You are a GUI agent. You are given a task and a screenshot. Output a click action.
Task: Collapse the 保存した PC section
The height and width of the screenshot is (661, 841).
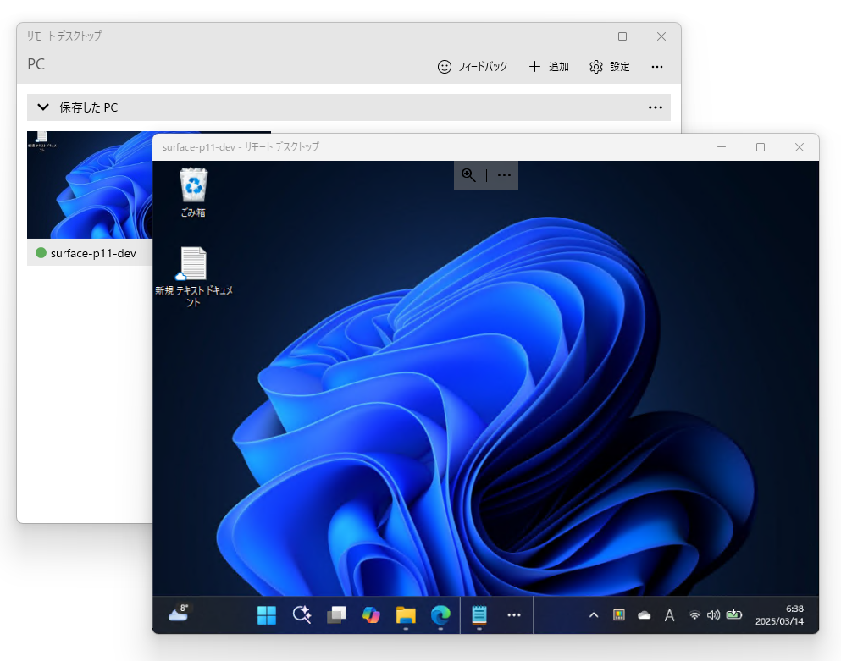[42, 107]
